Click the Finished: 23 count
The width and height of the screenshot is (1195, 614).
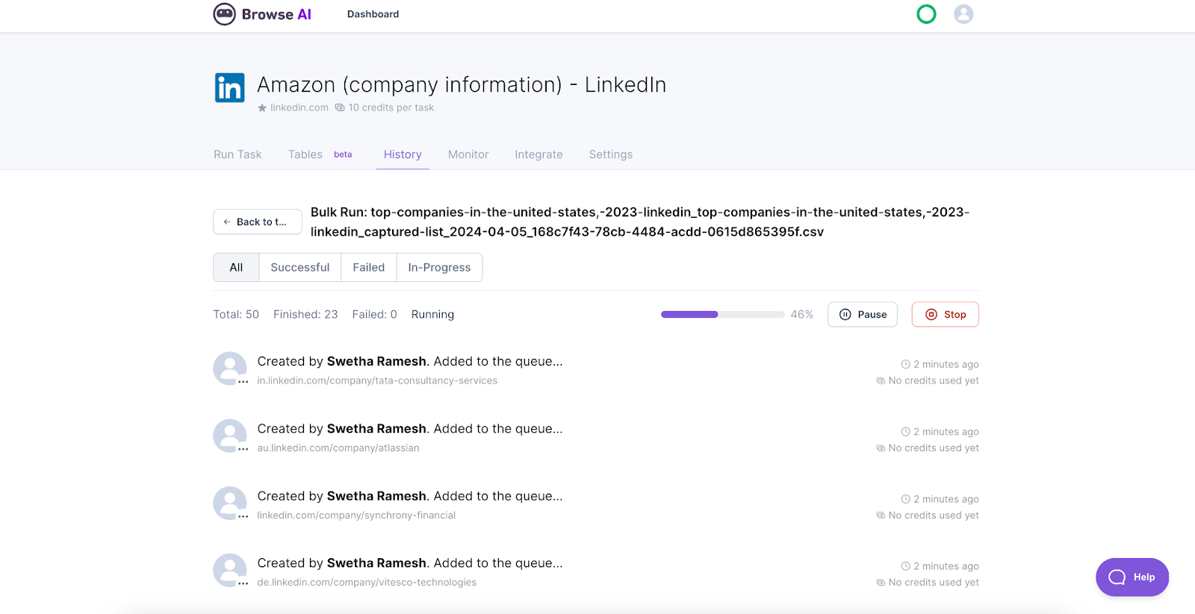[x=305, y=314]
